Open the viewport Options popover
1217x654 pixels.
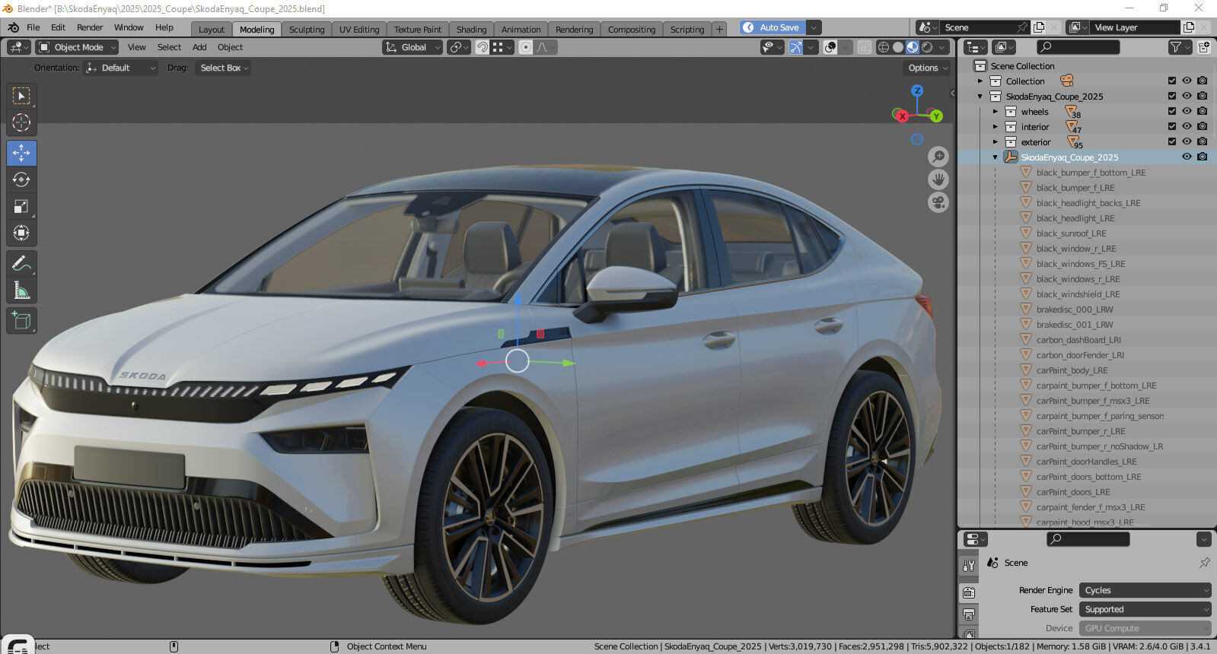tap(927, 68)
